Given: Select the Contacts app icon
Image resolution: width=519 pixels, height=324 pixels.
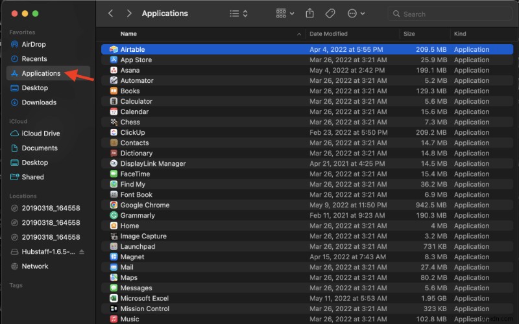Looking at the screenshot, I should coord(114,143).
